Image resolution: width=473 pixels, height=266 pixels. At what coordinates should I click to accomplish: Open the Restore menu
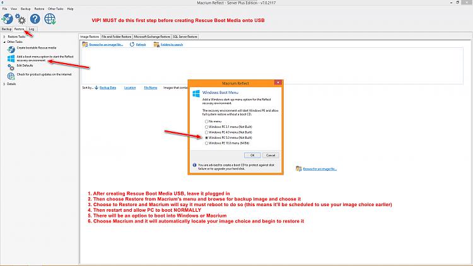click(39, 9)
